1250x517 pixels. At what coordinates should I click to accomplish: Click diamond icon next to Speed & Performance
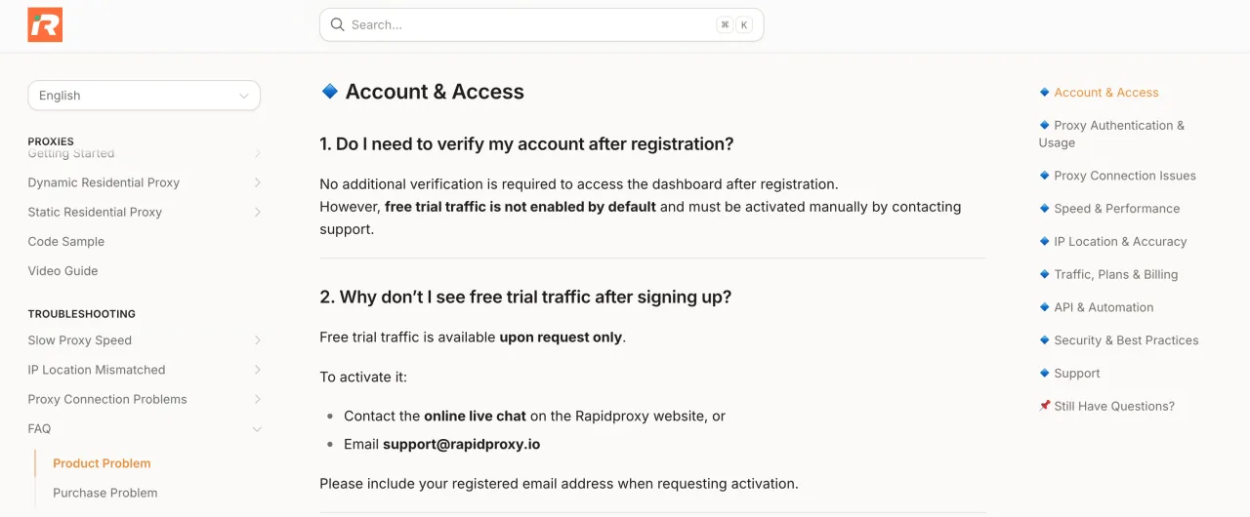(1044, 209)
